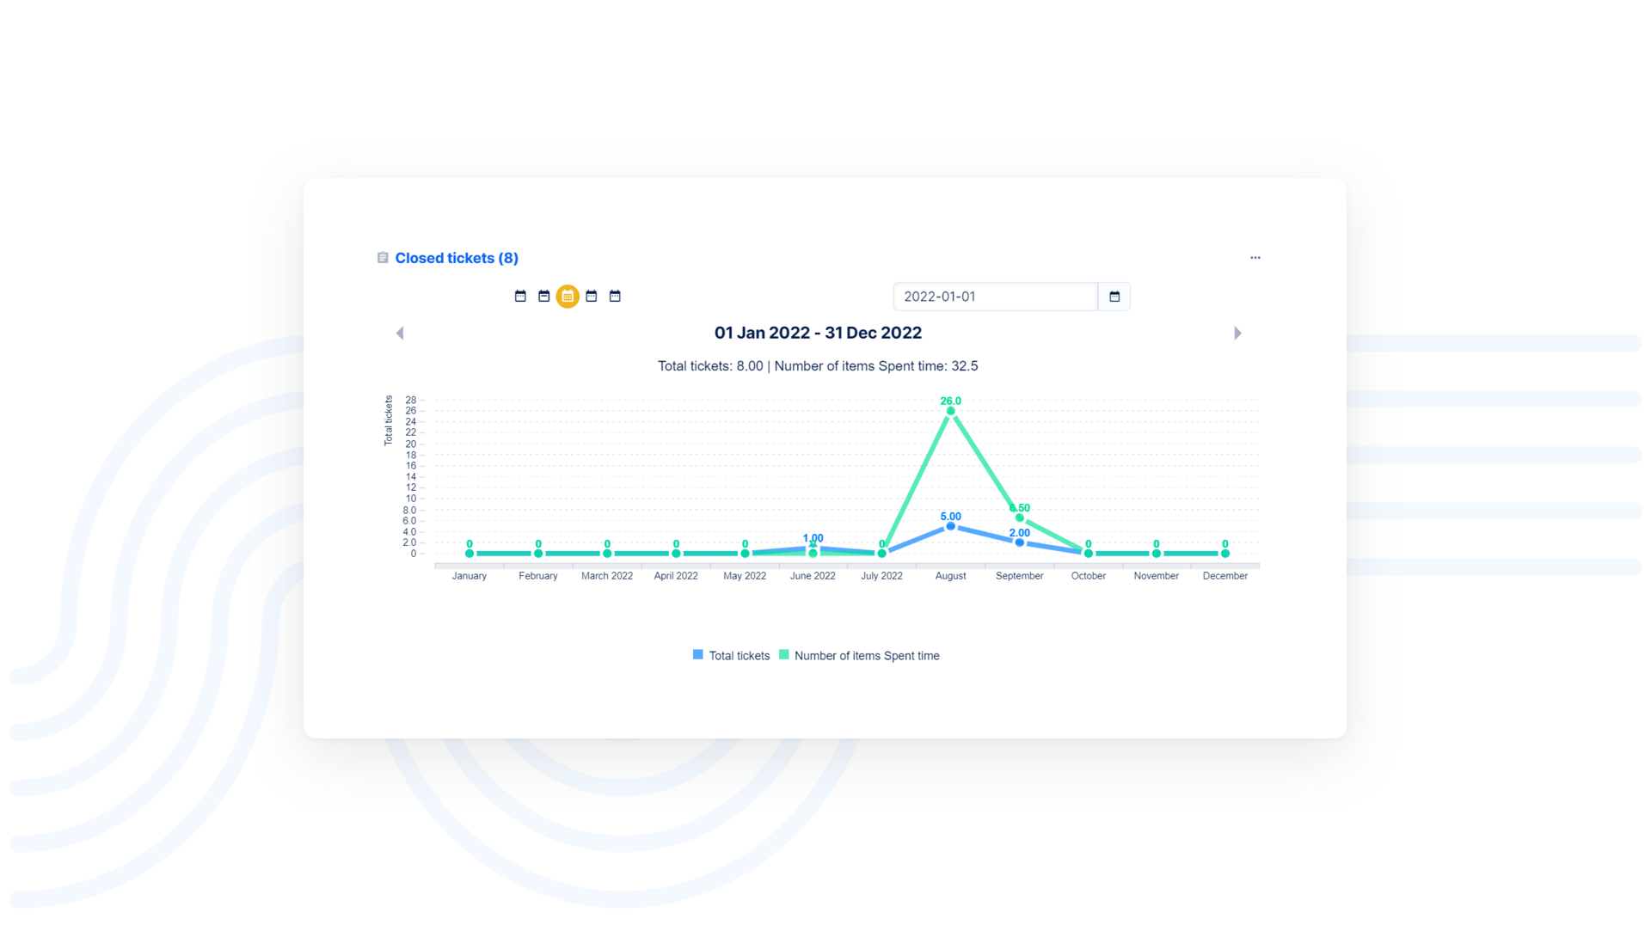
Task: Click the clipboard icon beside Closed tickets
Action: click(383, 258)
